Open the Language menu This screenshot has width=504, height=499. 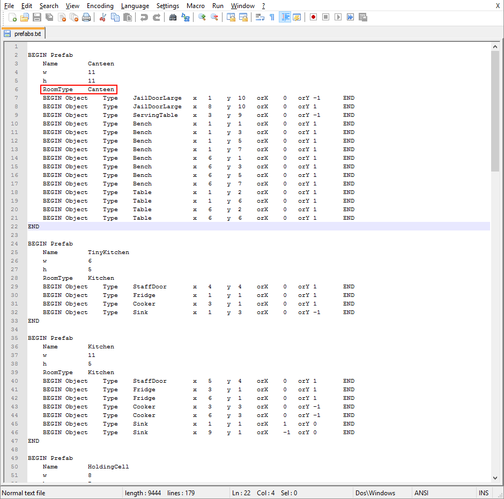[x=135, y=6]
